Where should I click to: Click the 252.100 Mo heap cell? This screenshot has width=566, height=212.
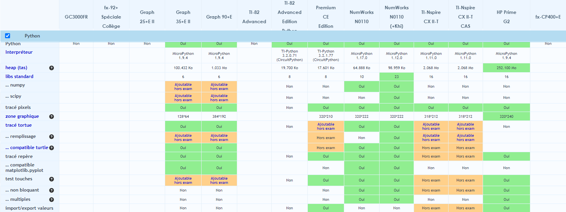coord(506,68)
